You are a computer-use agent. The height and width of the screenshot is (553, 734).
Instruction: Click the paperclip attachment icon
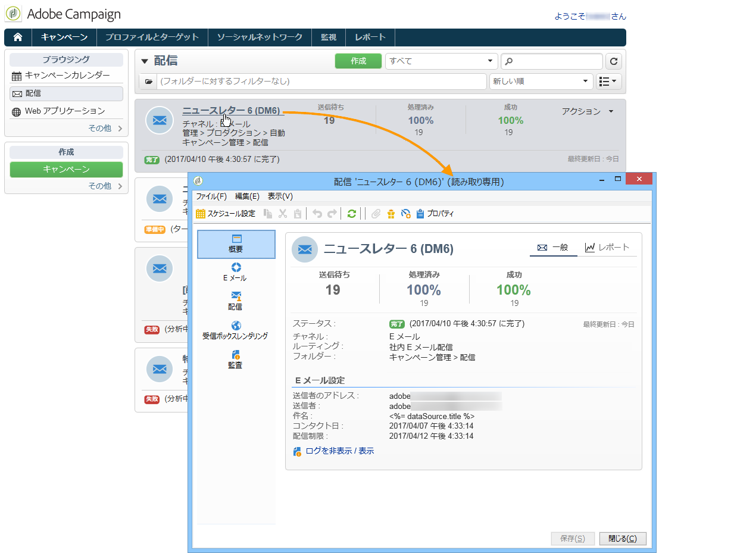click(376, 214)
